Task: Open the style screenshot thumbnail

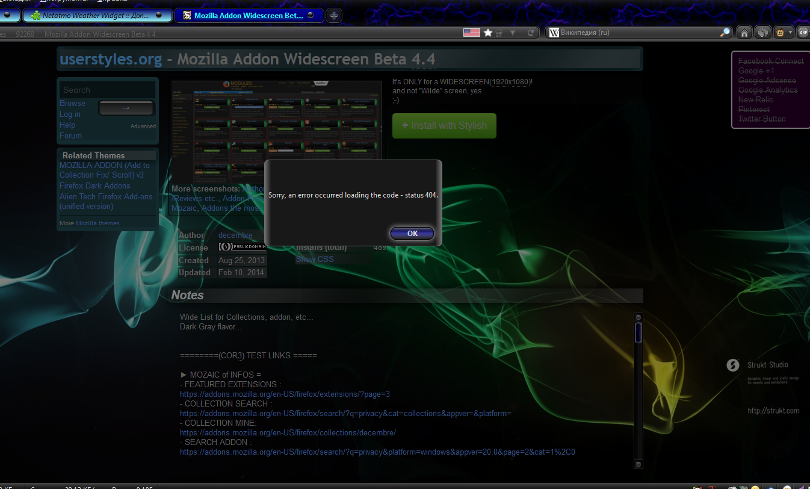Action: tap(276, 131)
